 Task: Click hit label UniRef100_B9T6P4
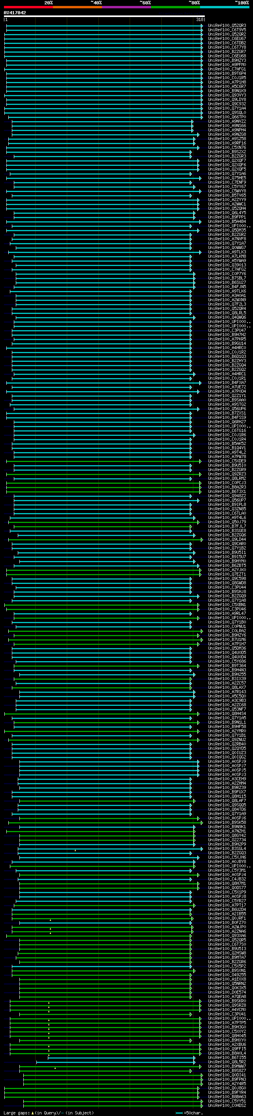click(227, 73)
